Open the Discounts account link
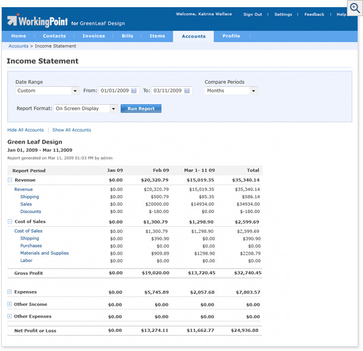The image size is (363, 351). click(30, 211)
